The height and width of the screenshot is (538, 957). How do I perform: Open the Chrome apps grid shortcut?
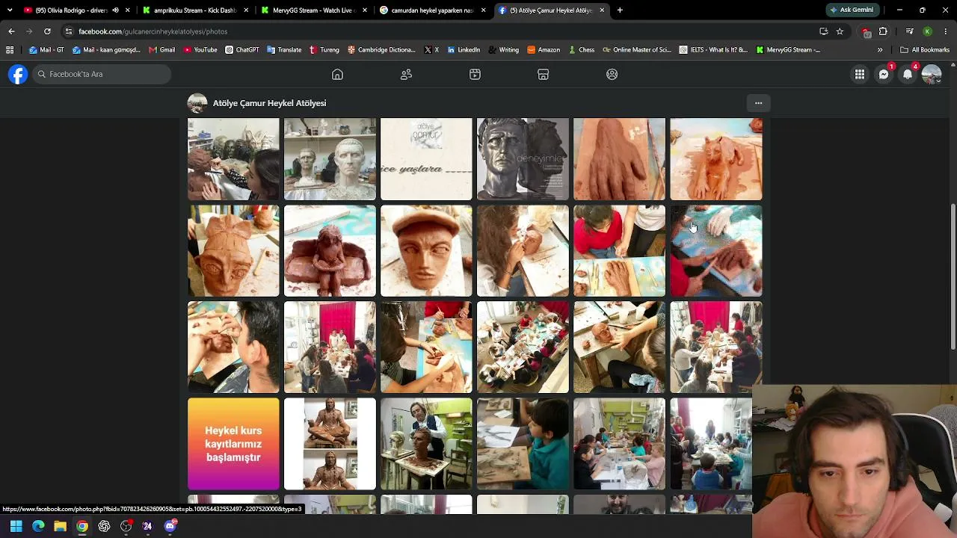10,50
